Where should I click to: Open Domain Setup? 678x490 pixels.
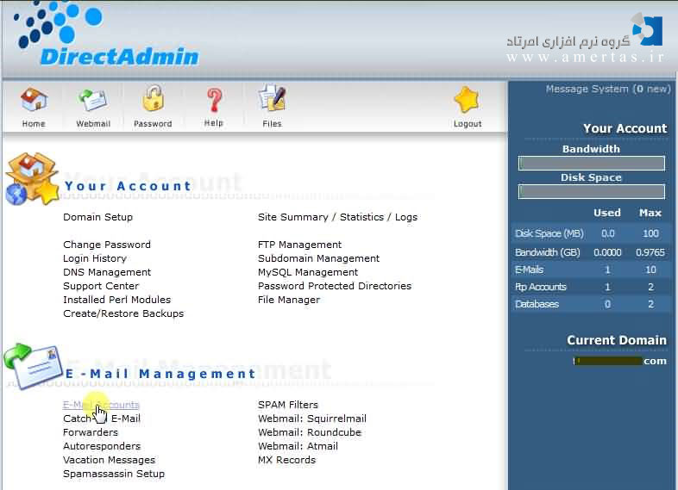[97, 217]
